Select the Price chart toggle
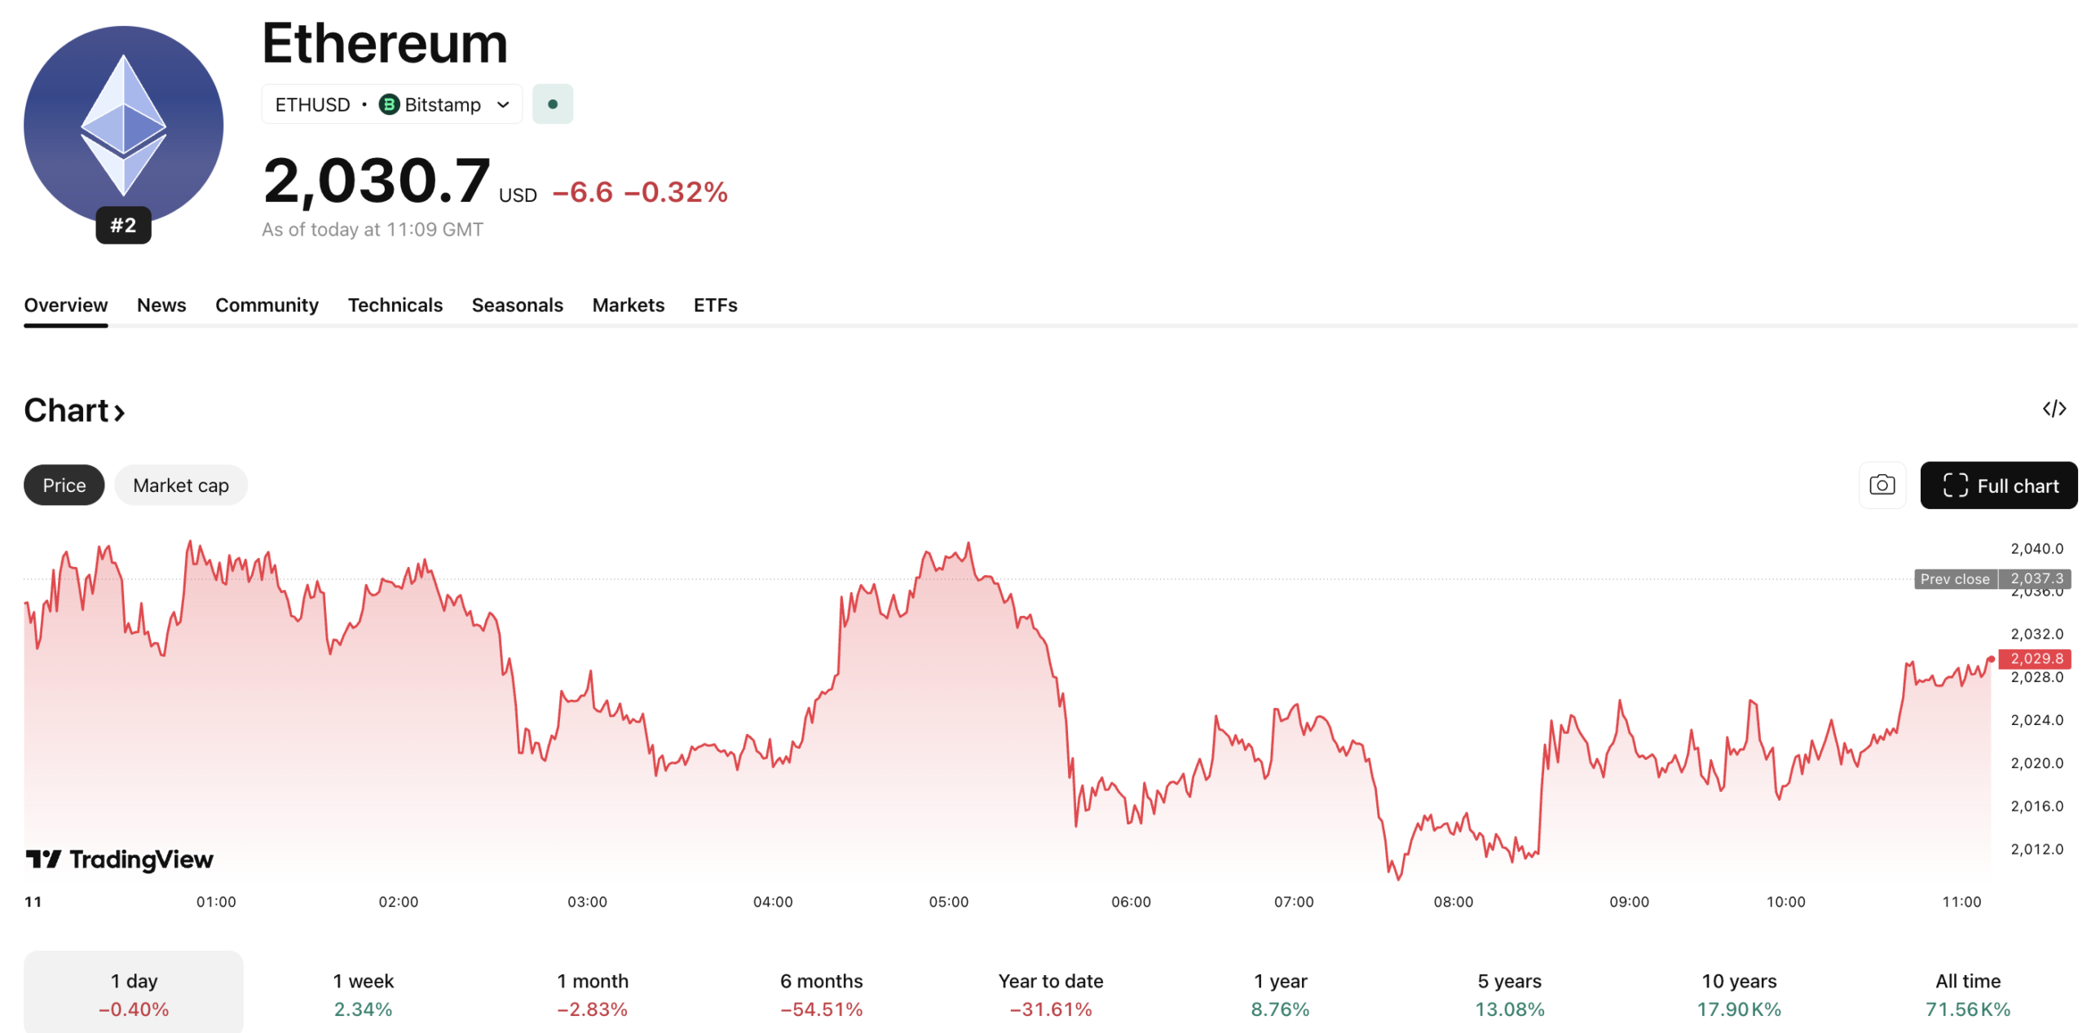Viewport: 2087px width, 1033px height. [x=64, y=486]
